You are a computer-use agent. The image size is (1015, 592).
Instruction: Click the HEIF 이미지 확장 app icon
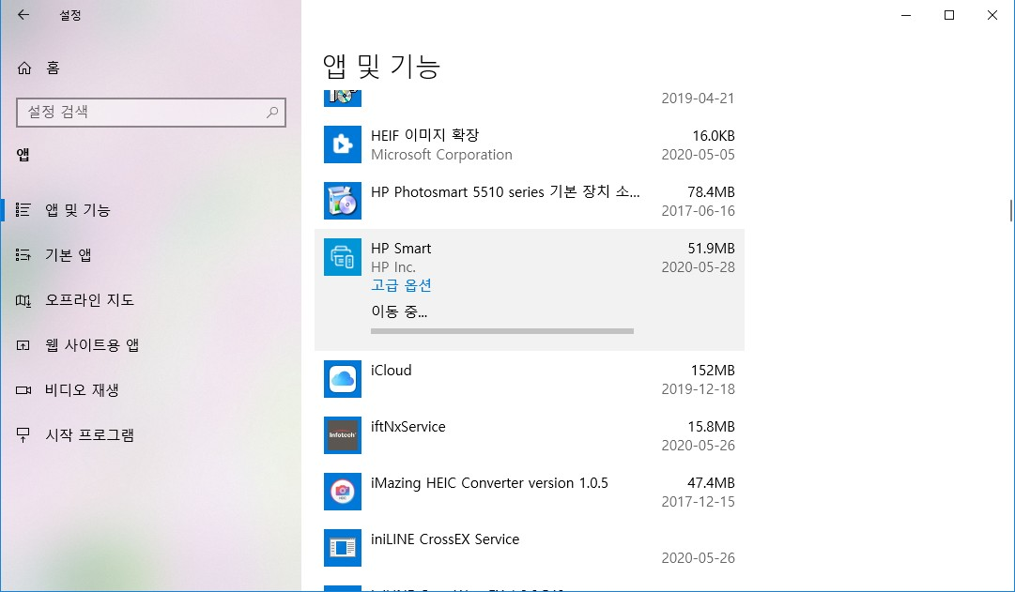pyautogui.click(x=343, y=144)
